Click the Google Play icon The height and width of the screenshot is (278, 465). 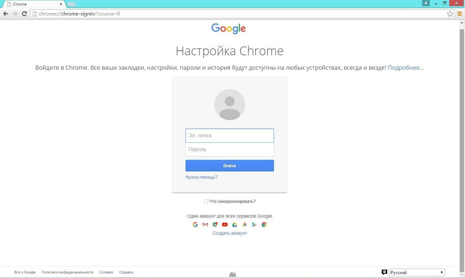pos(254,224)
